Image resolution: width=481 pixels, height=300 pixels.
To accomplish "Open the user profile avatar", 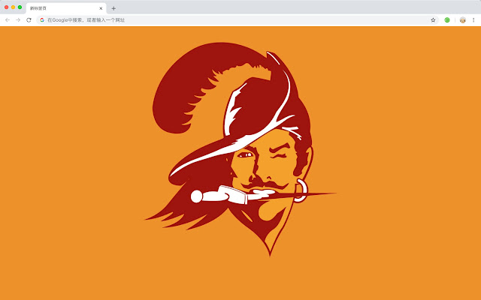I will click(x=463, y=20).
